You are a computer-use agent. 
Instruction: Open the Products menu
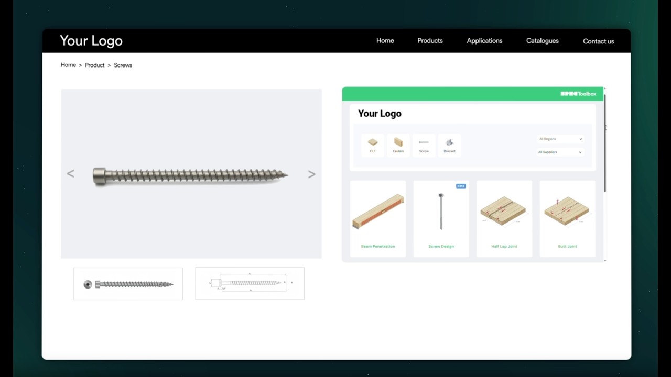pyautogui.click(x=430, y=41)
